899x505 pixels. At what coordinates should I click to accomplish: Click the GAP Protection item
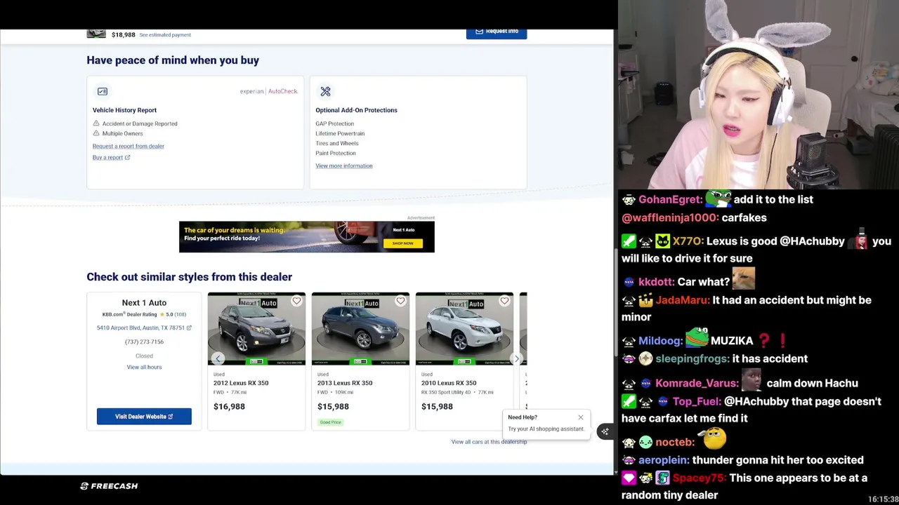pos(335,123)
